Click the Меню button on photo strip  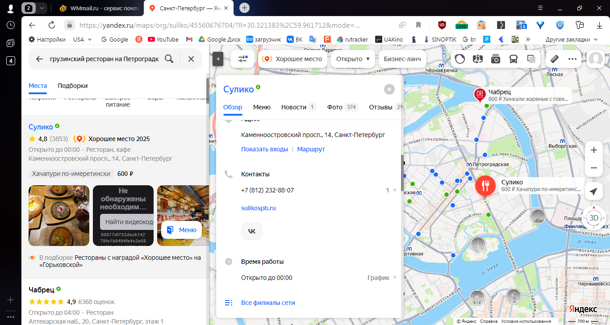pyautogui.click(x=182, y=230)
